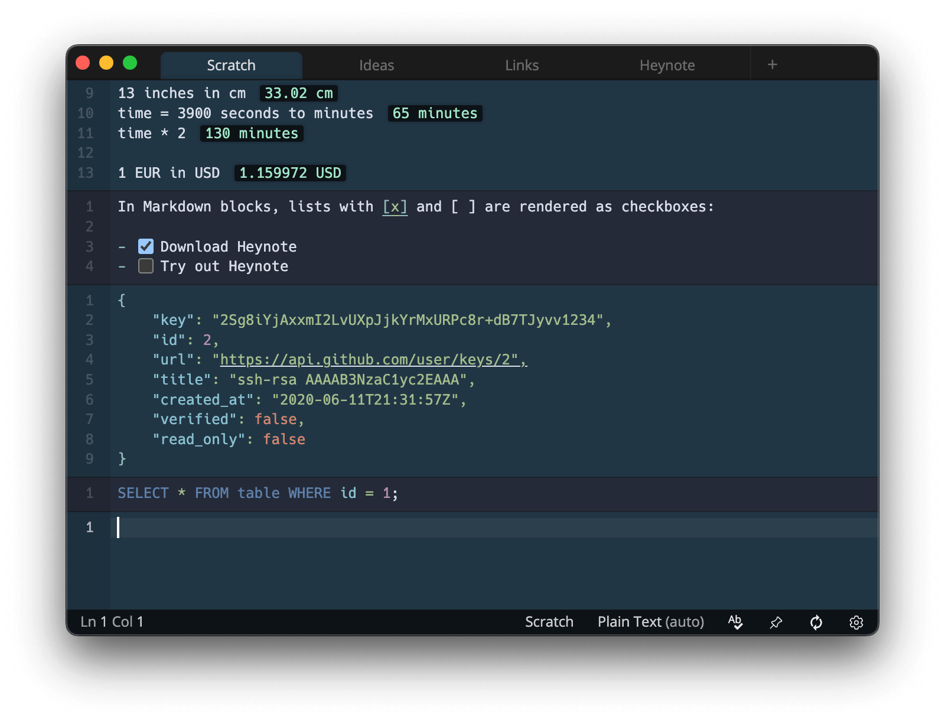Change language from Plain Text (auto)

click(651, 622)
